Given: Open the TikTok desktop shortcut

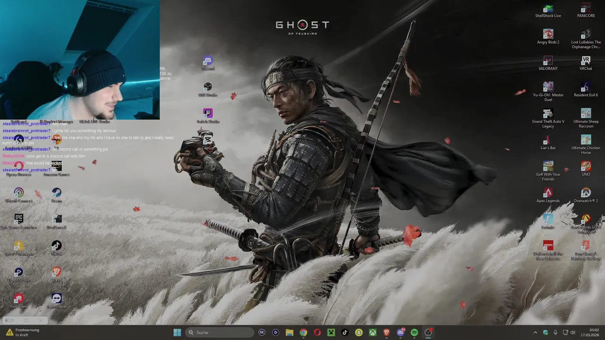Looking at the screenshot, I should (x=56, y=248).
